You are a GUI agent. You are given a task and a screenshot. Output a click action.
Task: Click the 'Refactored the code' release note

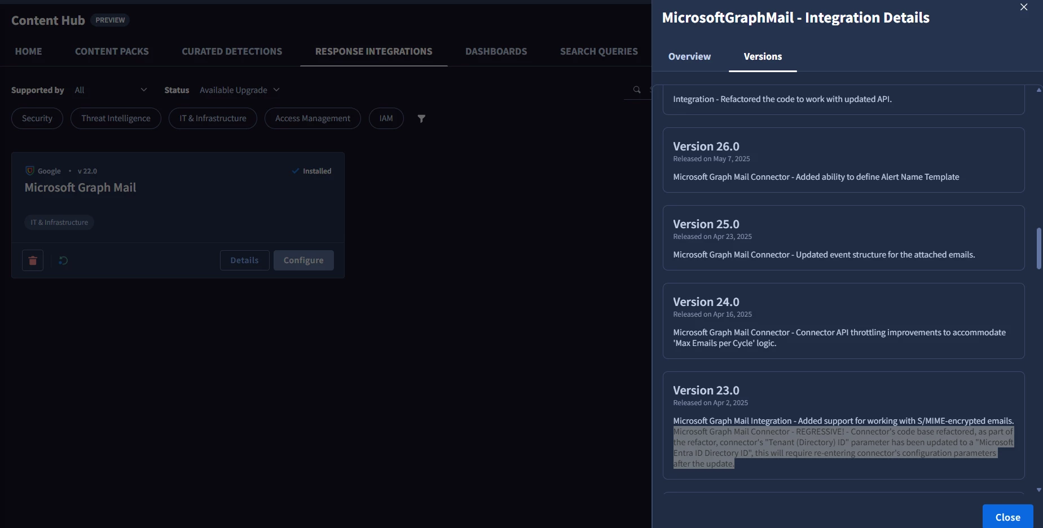point(782,99)
